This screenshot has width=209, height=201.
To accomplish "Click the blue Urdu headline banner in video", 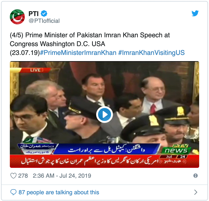I will (x=107, y=149).
